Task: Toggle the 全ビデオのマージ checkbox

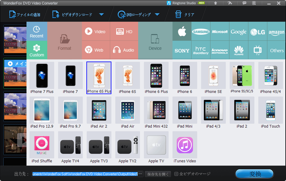Action: pyautogui.click(x=176, y=174)
